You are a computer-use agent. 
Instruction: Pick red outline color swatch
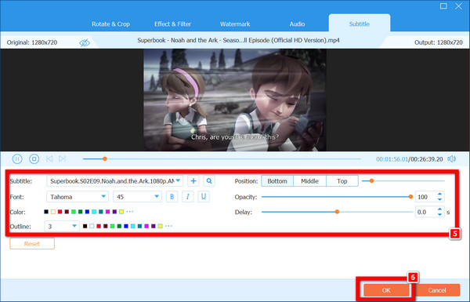tap(99, 226)
